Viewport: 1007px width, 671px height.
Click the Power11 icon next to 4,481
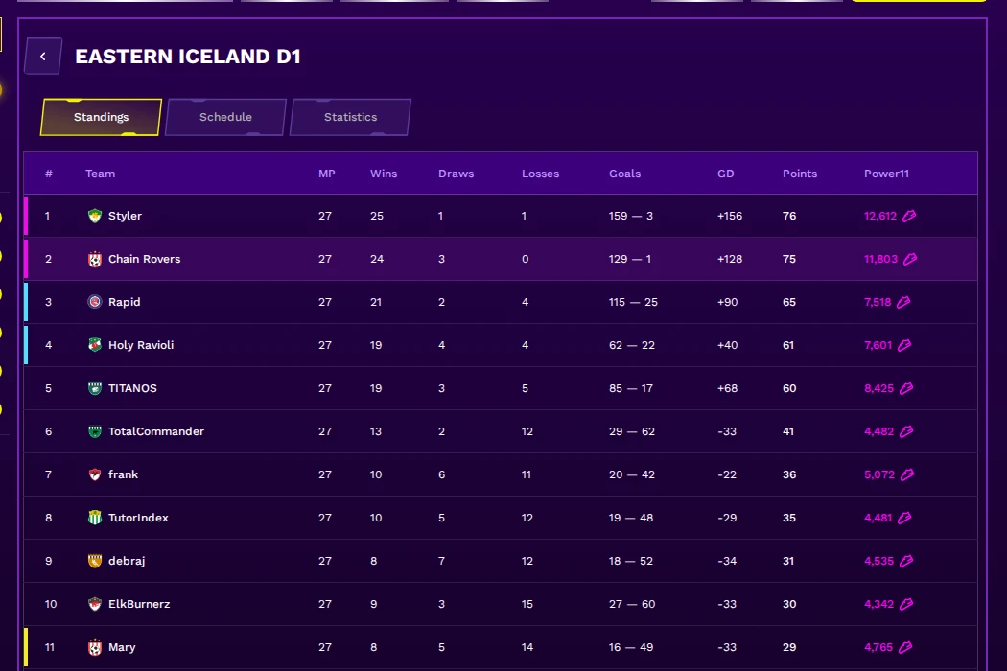(904, 518)
